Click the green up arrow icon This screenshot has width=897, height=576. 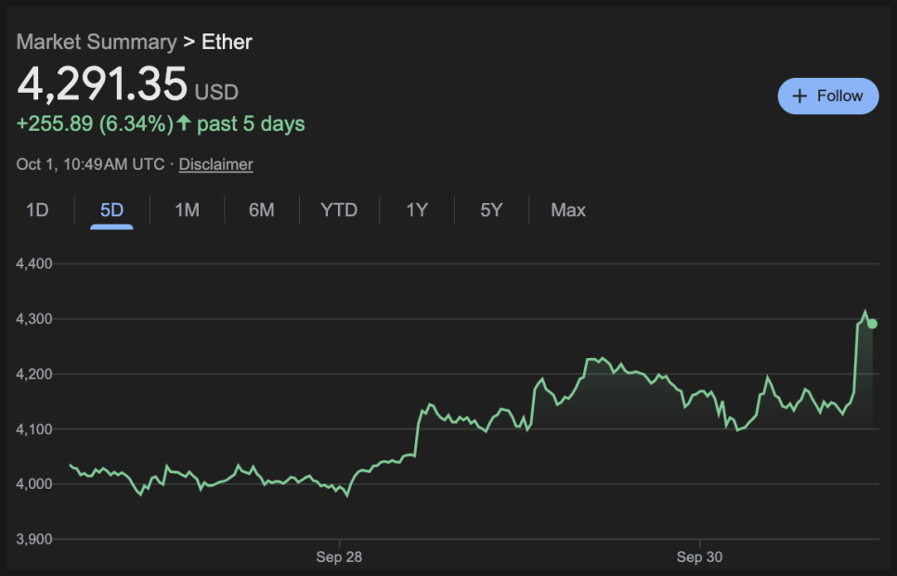(184, 123)
